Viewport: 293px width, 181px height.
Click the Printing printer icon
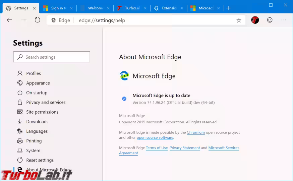coord(20,141)
